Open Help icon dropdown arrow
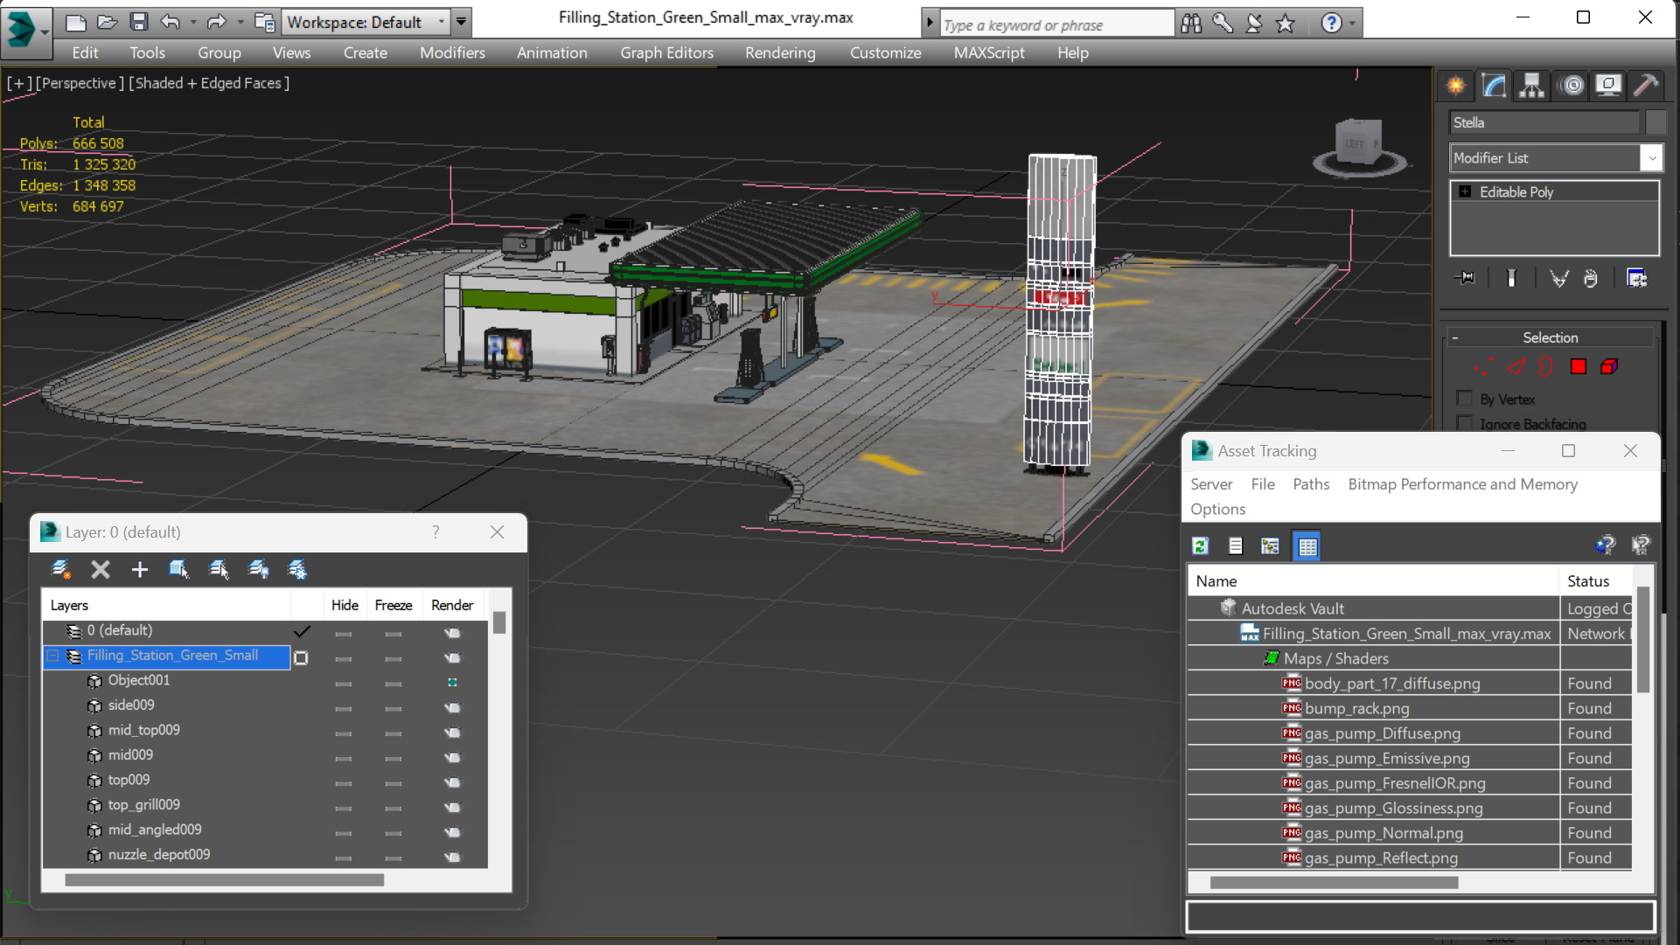1680x945 pixels. click(1352, 24)
